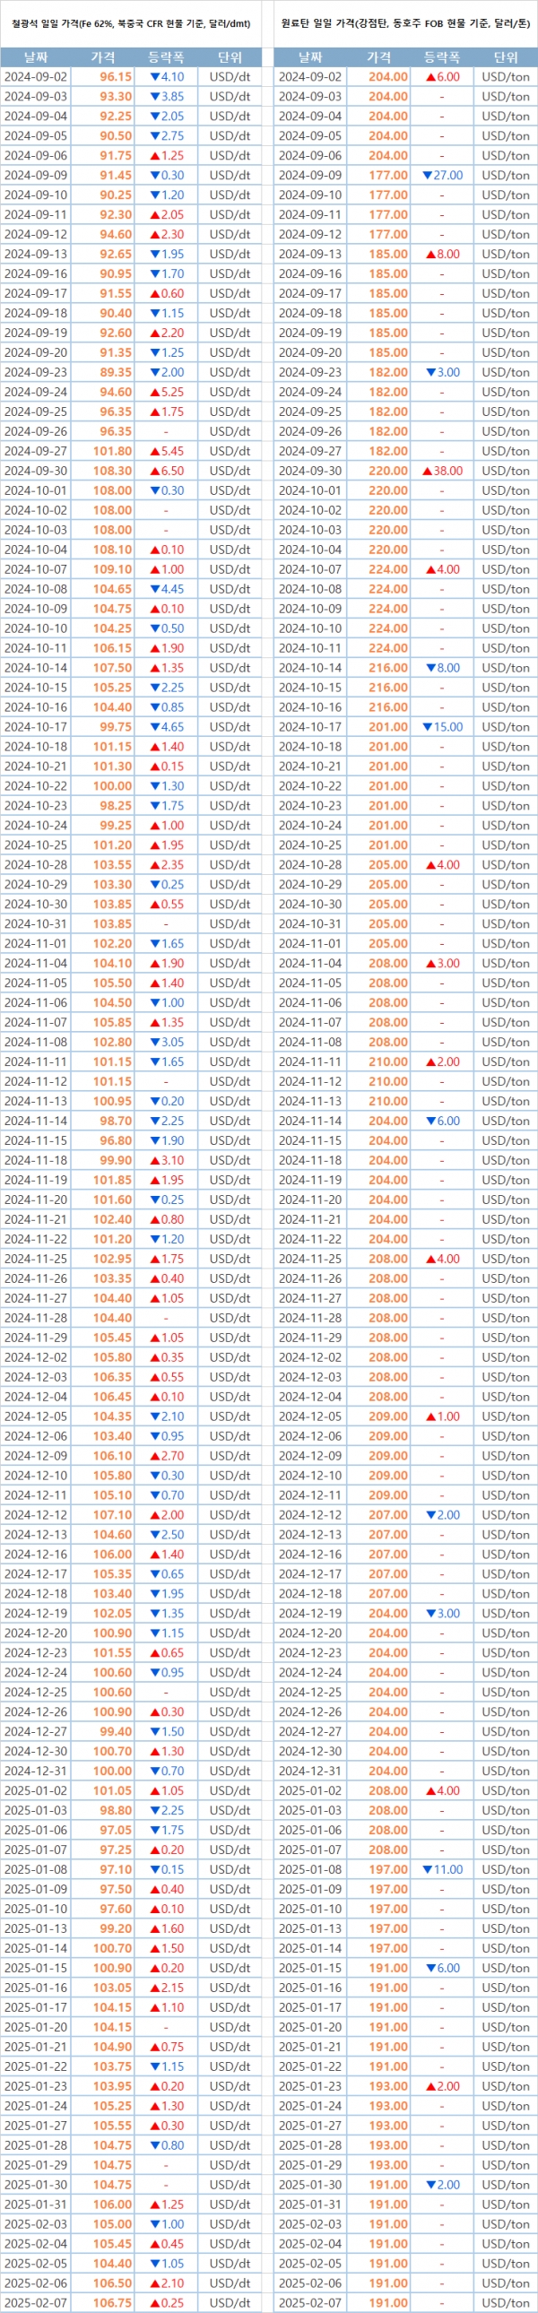Select USD/ton unit cell in the 2025-02-07 row
The width and height of the screenshot is (538, 2313).
(506, 2303)
